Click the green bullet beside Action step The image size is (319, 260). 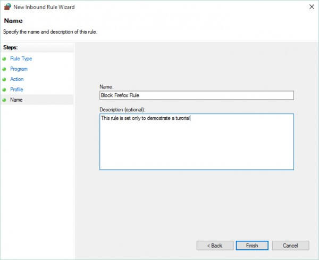[4, 79]
